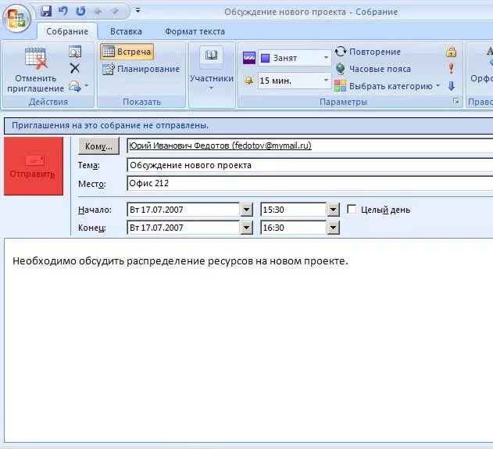This screenshot has width=493, height=449.
Task: Click the colored category squares icon
Action: pos(340,85)
